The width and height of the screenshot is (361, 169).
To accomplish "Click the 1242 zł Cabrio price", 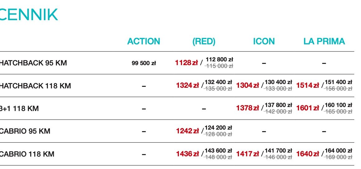I will (187, 131).
